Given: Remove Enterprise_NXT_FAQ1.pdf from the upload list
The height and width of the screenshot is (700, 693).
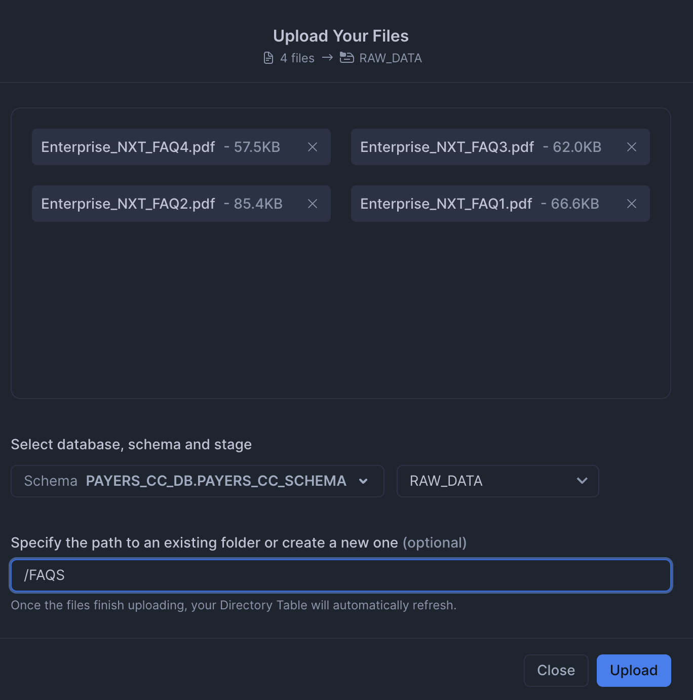Looking at the screenshot, I should [x=632, y=204].
